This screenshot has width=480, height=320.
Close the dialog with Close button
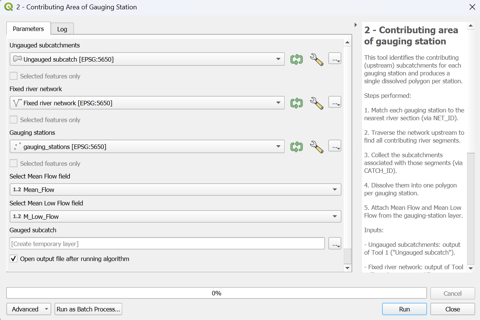[x=452, y=309]
